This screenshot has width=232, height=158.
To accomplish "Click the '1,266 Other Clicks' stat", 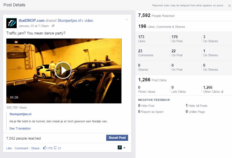I will point(212,89).
